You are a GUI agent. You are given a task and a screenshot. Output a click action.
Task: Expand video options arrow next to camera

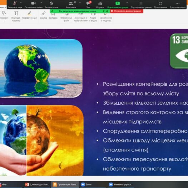tap(41, 3)
